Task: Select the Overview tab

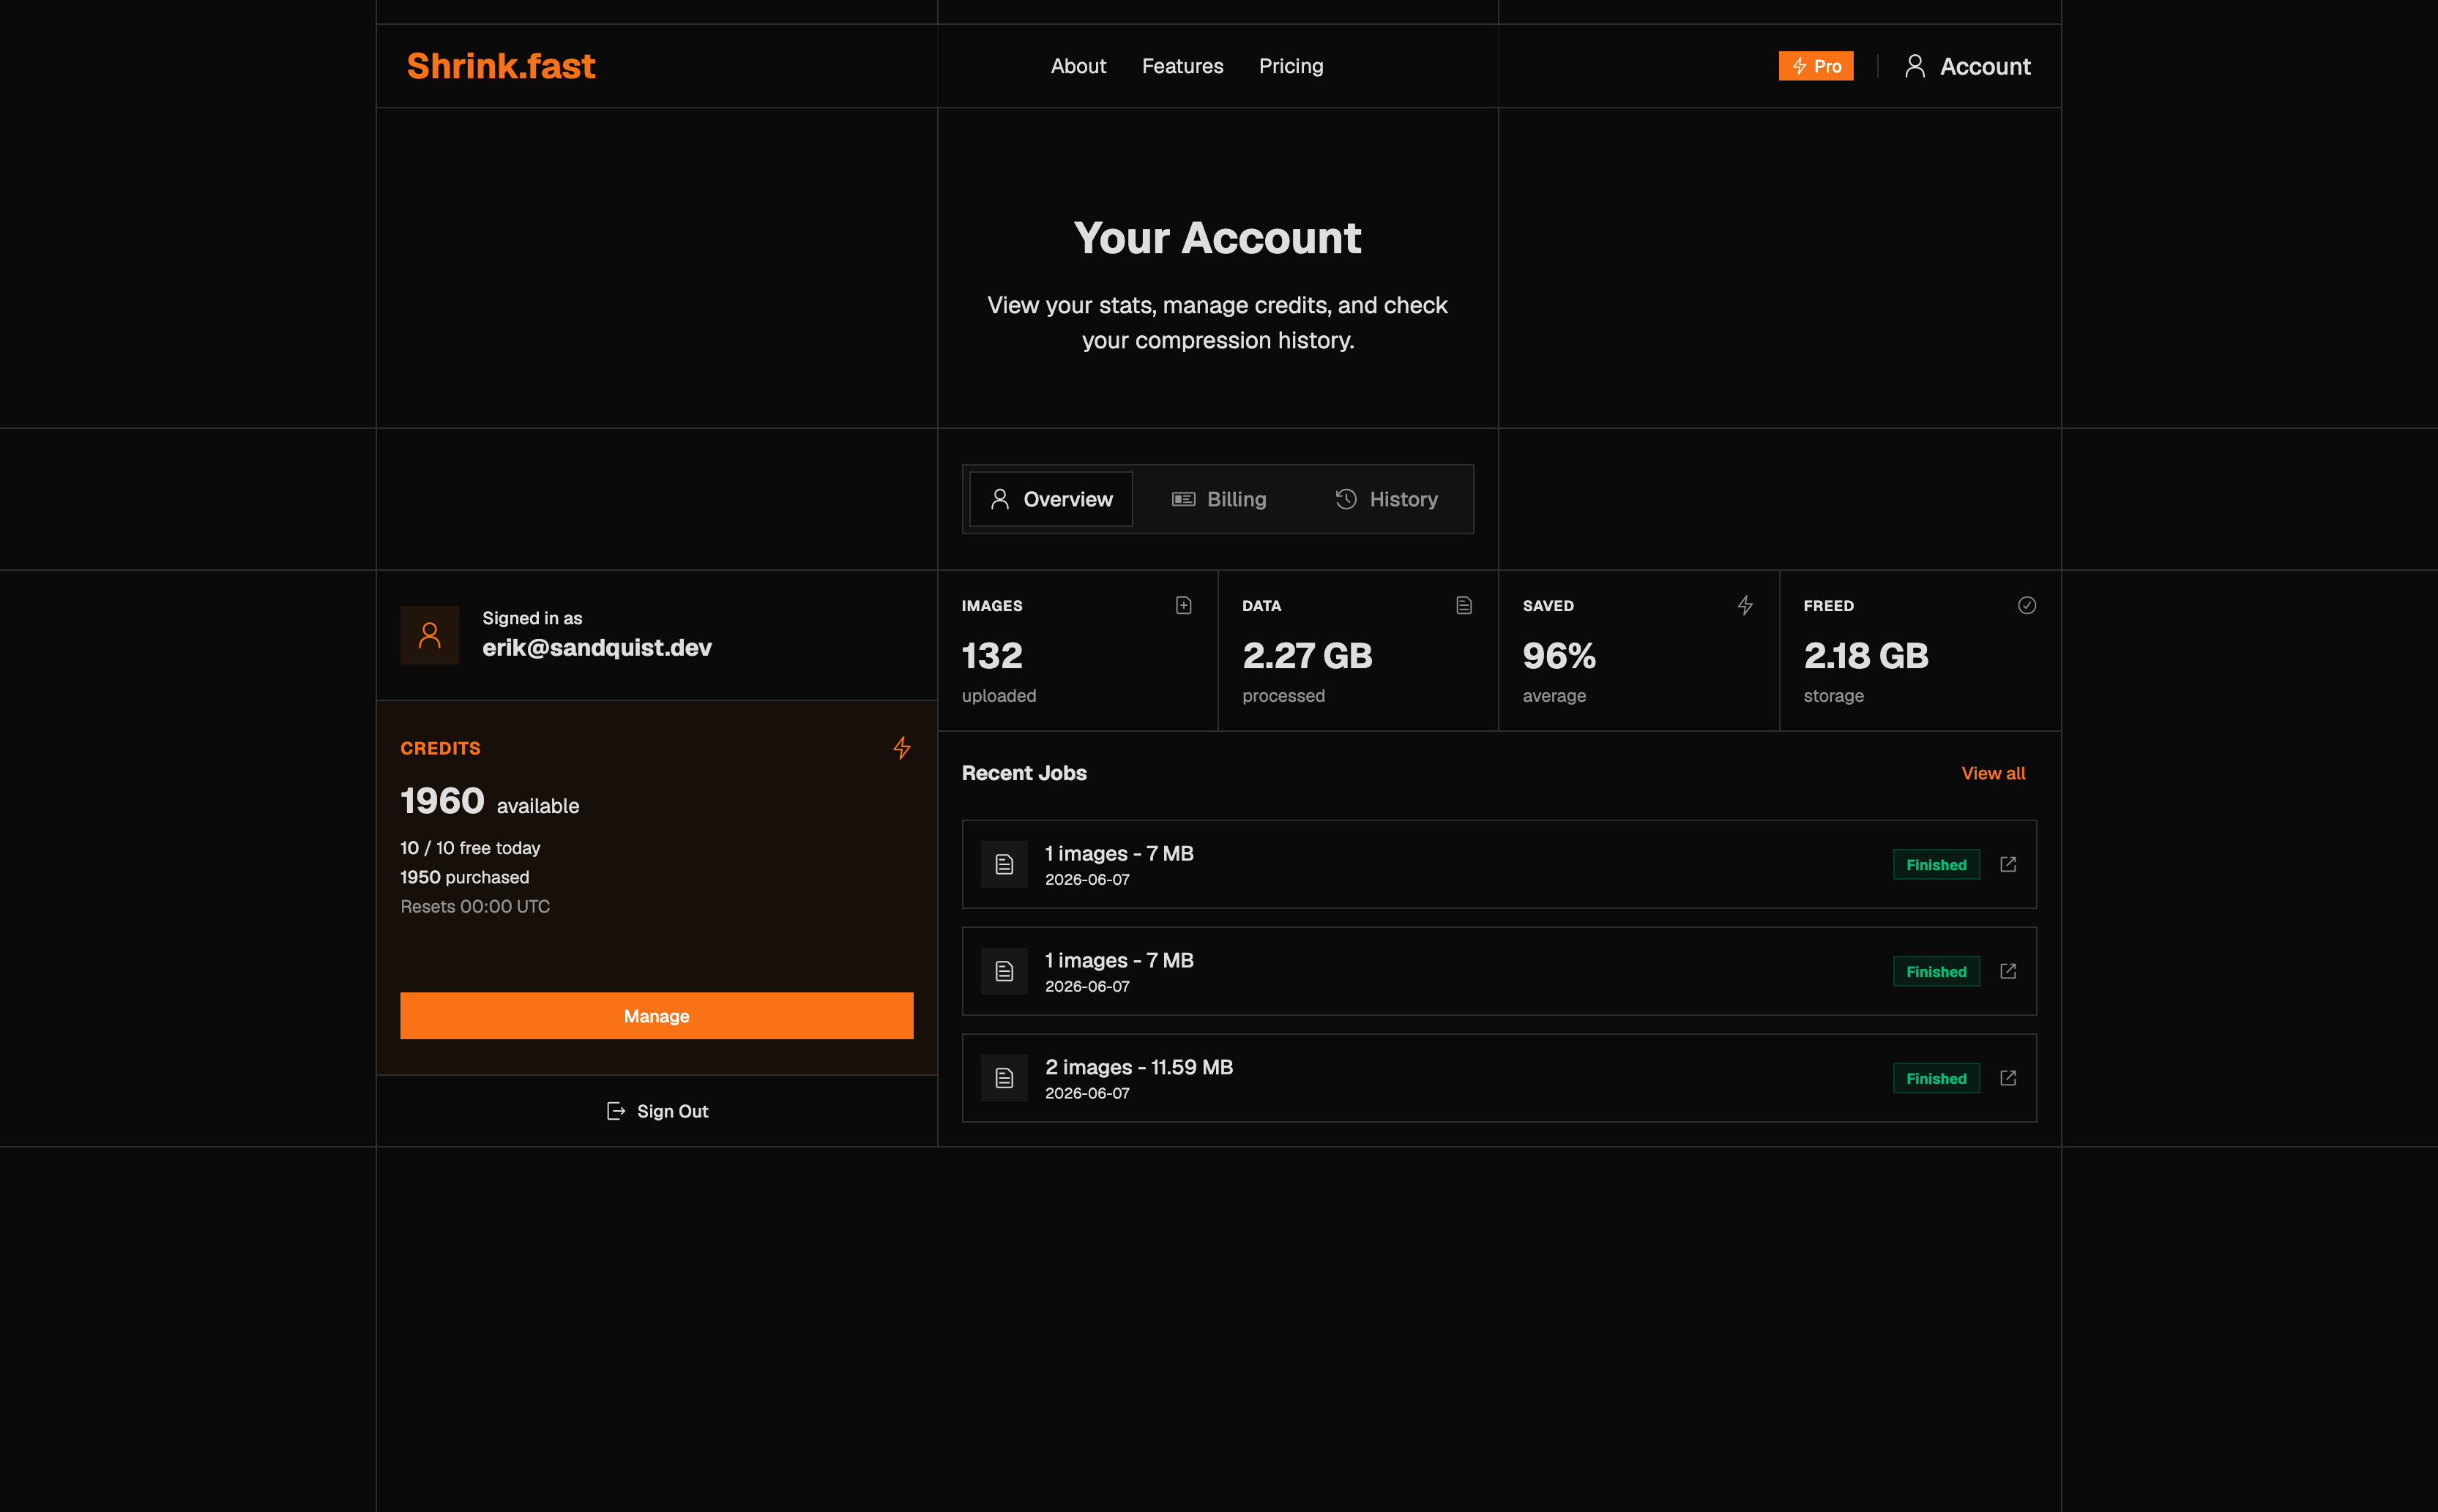Action: (1051, 499)
